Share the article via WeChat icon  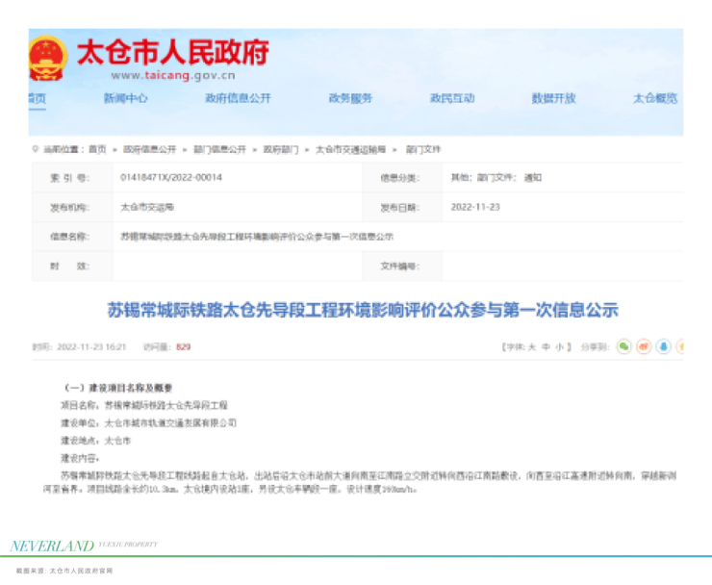pos(624,346)
